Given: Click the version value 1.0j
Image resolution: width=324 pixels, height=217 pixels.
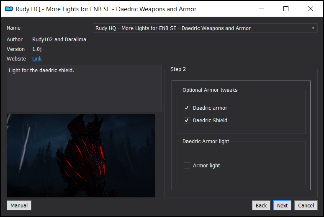Looking at the screenshot, I should (37, 49).
